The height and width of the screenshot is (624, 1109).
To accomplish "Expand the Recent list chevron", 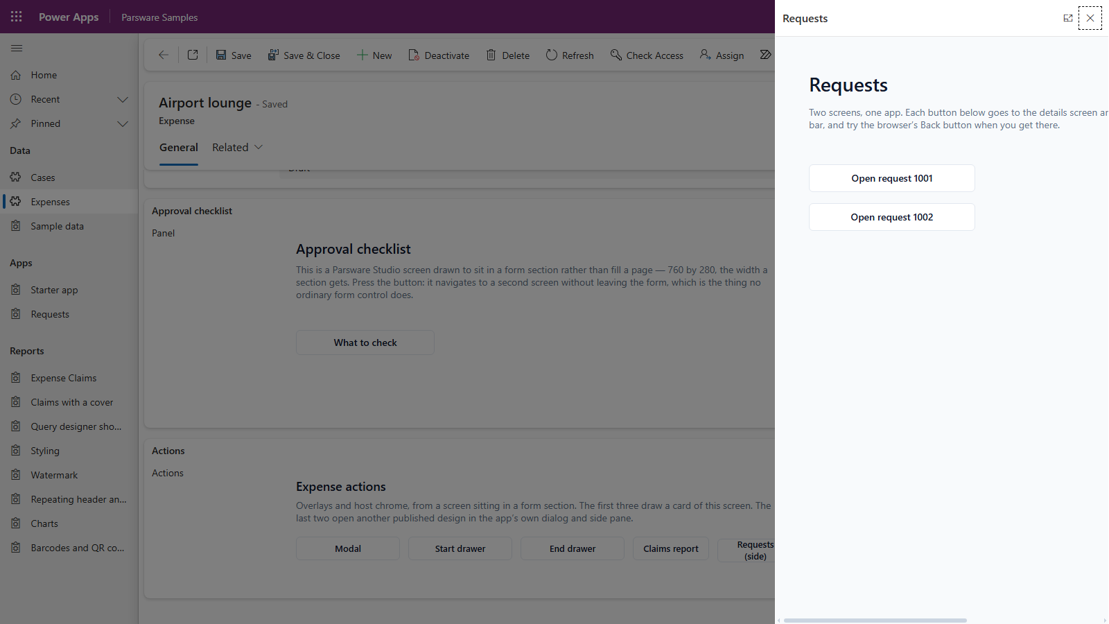I will click(123, 99).
